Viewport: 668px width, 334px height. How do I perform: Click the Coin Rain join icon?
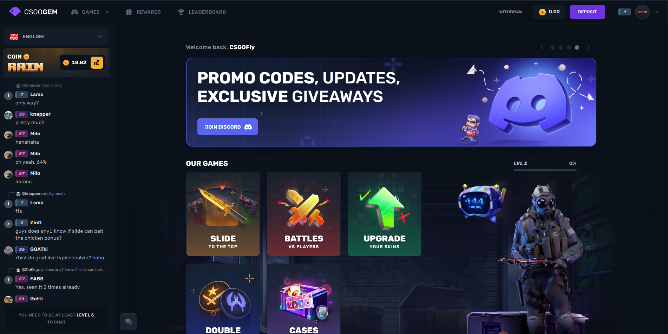(97, 63)
